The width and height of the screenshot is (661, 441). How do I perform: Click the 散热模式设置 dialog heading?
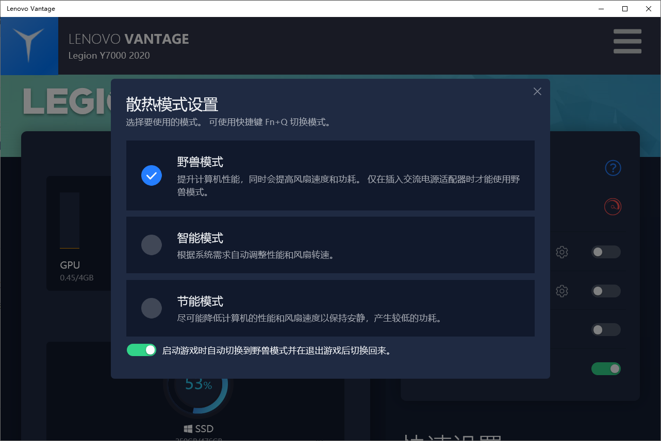coord(172,104)
